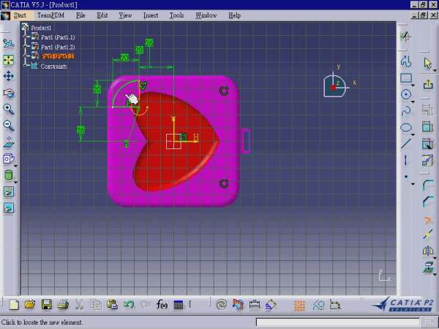Expand the Circle tool flyout arrow

[413, 102]
